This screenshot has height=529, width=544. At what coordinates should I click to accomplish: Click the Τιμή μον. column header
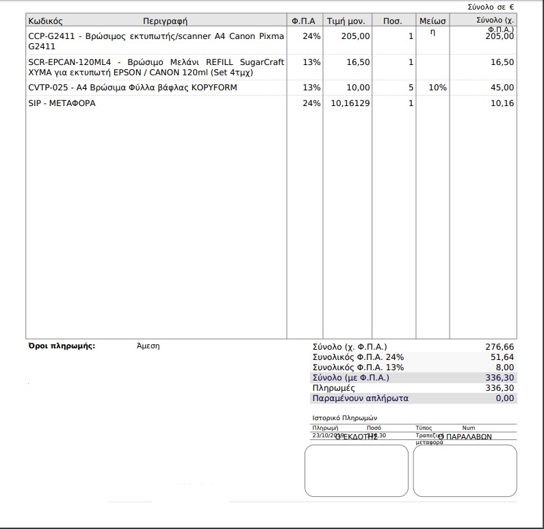coord(346,21)
